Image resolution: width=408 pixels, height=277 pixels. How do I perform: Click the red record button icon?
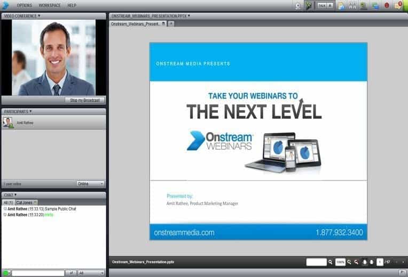tap(387, 5)
